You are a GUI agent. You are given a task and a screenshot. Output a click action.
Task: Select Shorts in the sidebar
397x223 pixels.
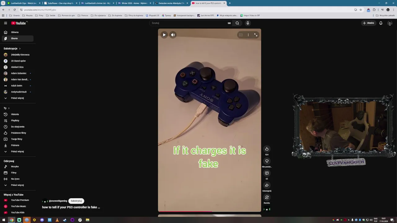point(18,38)
